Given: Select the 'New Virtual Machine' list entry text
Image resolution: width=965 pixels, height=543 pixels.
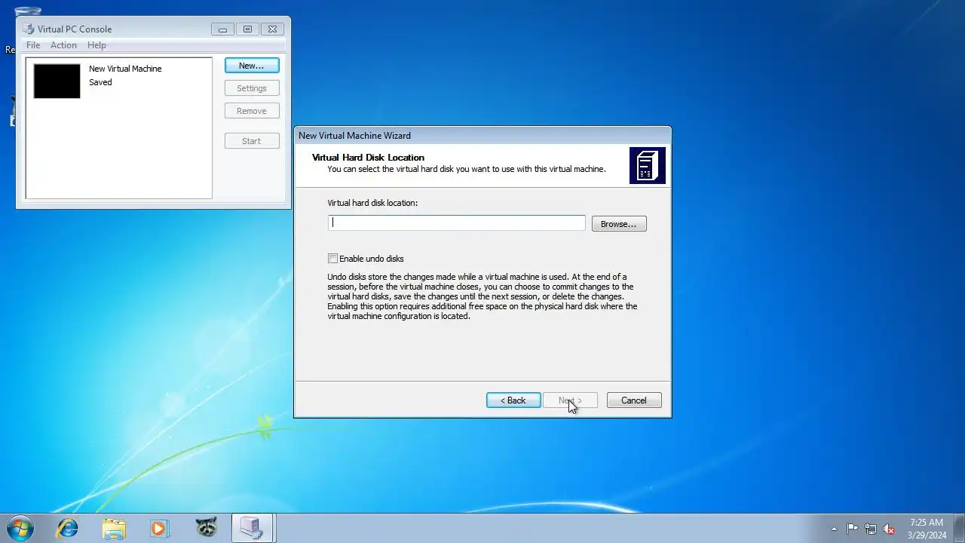Looking at the screenshot, I should coord(125,69).
